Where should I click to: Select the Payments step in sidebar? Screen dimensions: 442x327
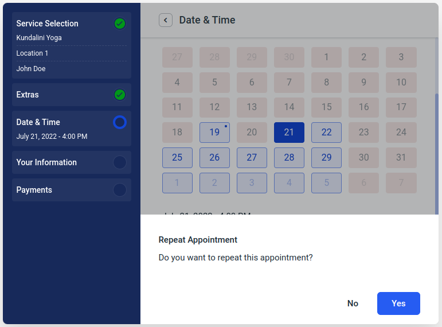point(72,190)
